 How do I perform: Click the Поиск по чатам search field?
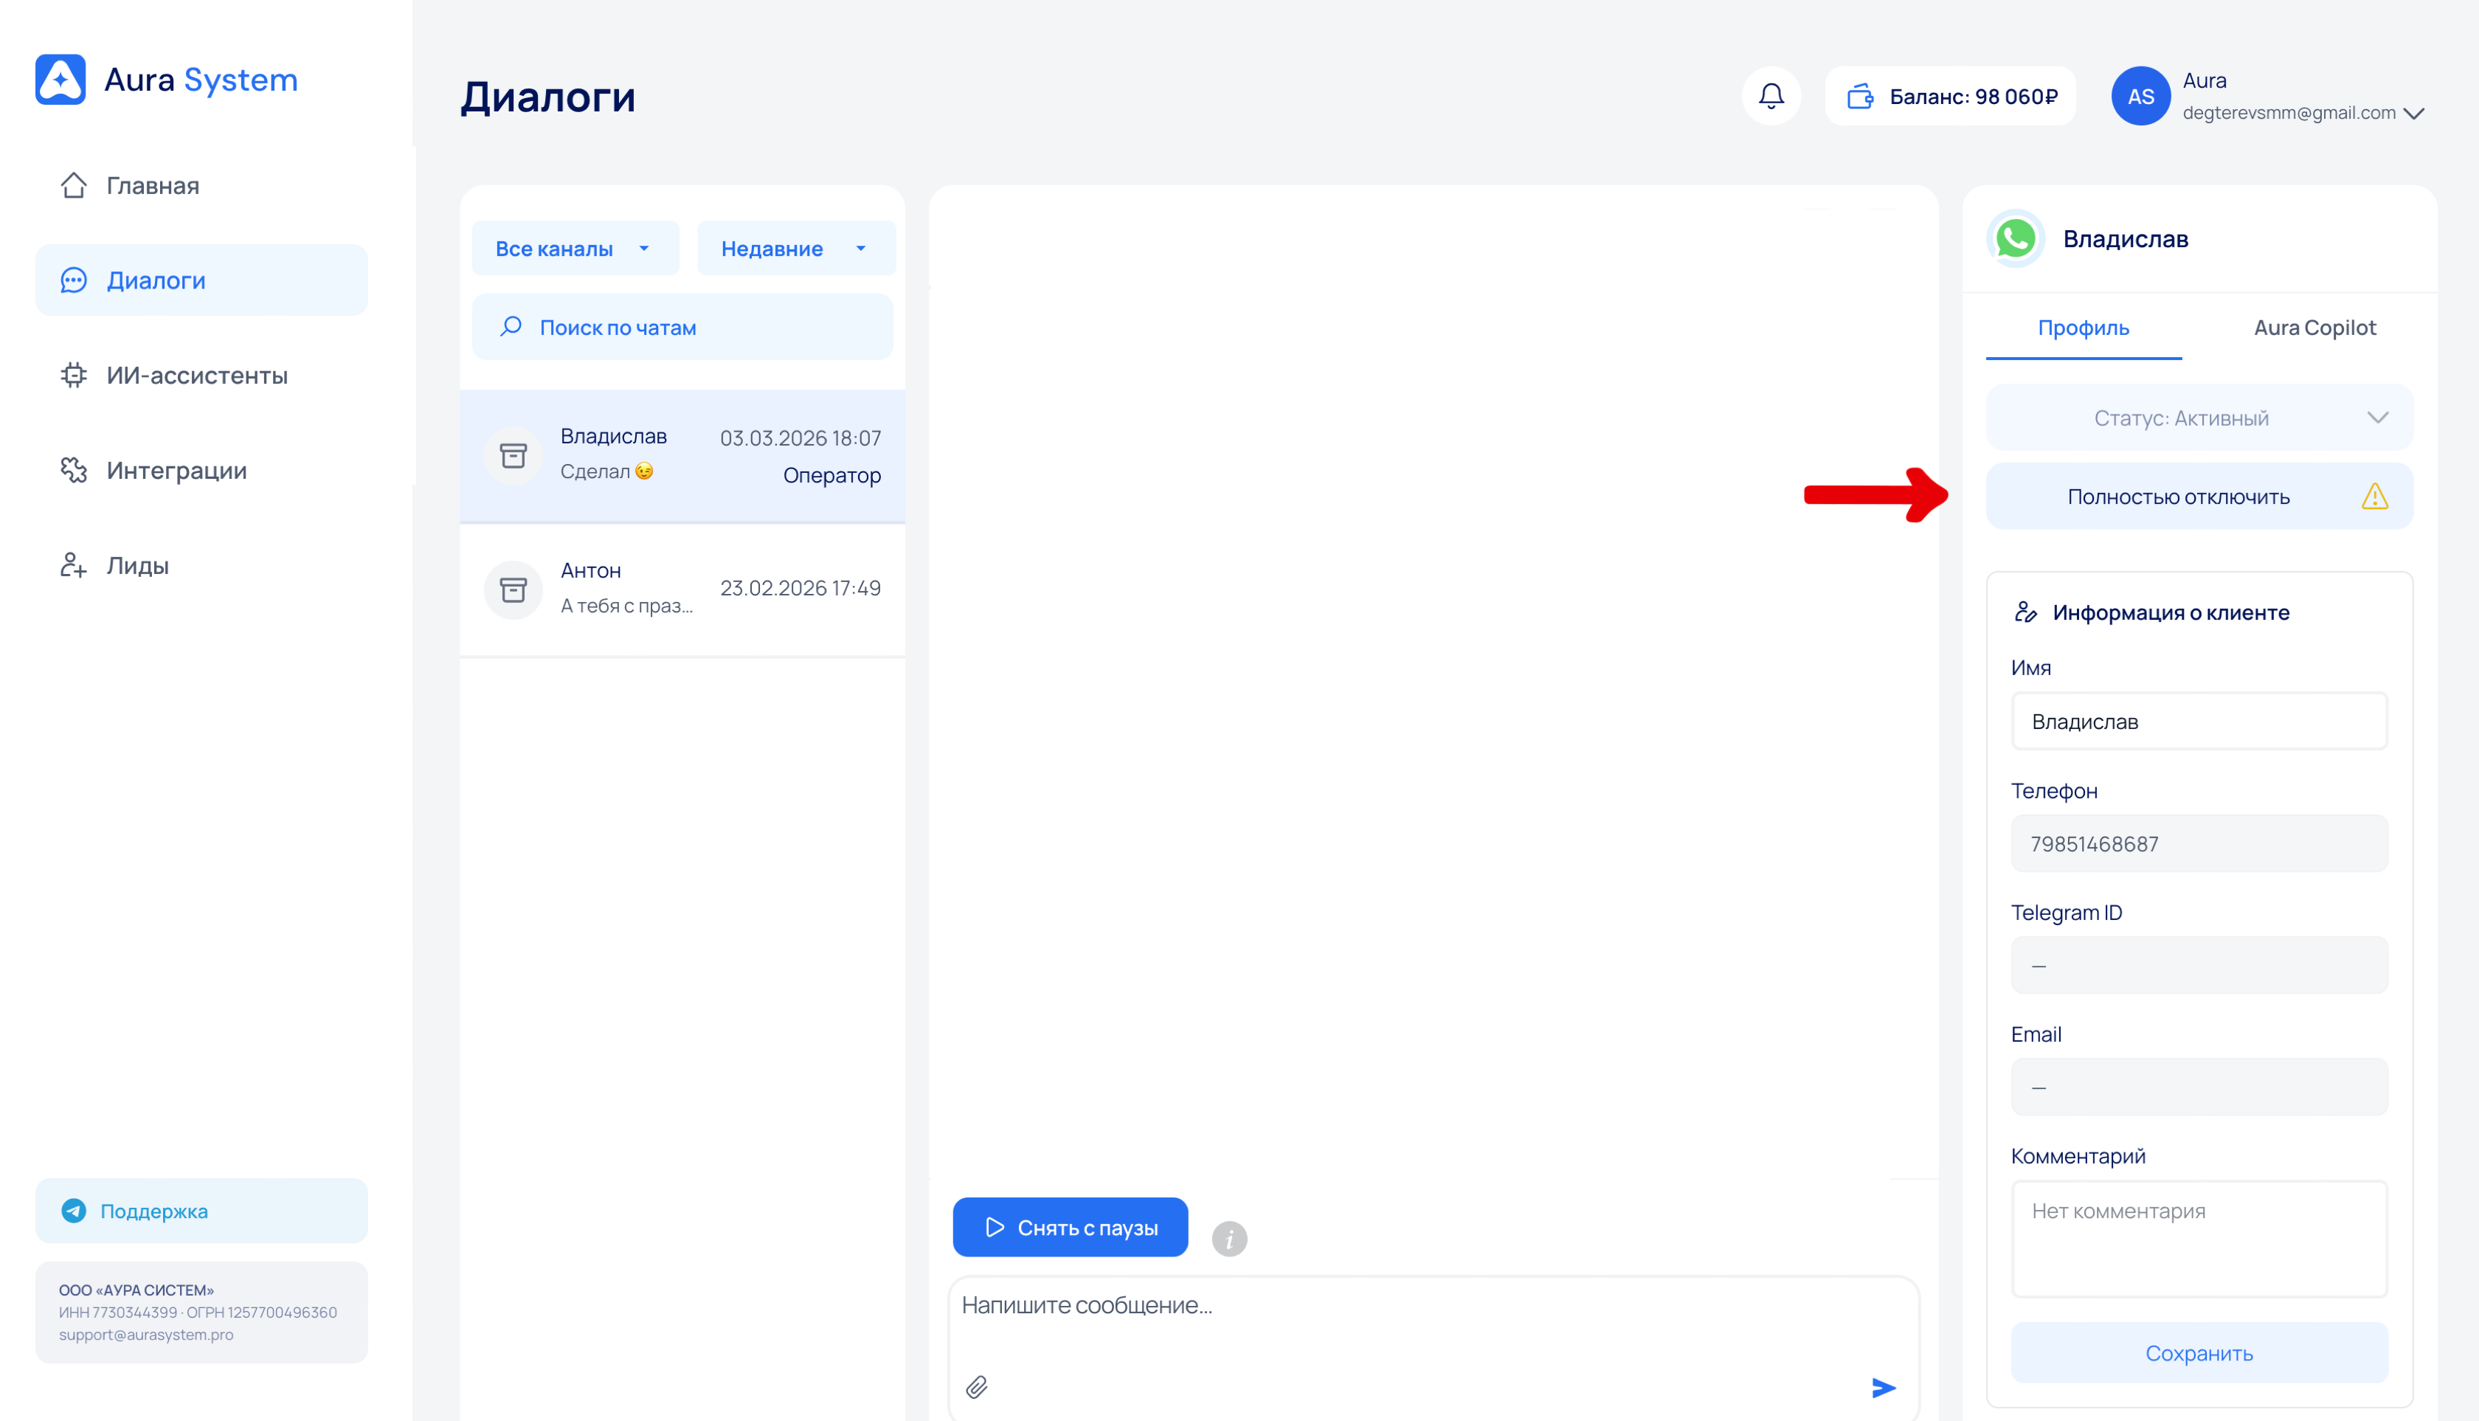coord(682,327)
